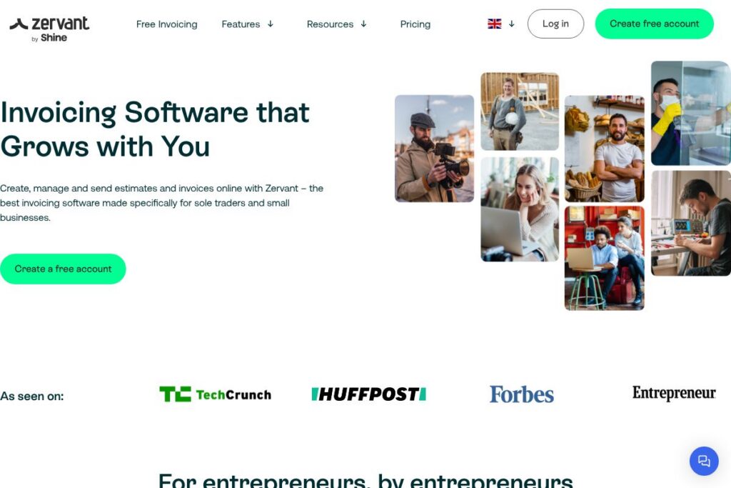Expand the Features dropdown arrow
The width and height of the screenshot is (731, 488).
pos(271,24)
